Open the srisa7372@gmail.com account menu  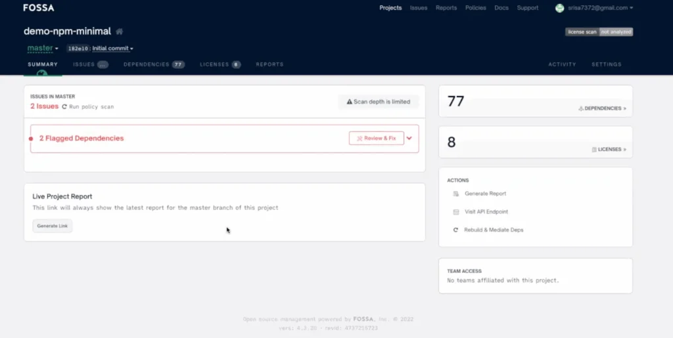pos(600,8)
